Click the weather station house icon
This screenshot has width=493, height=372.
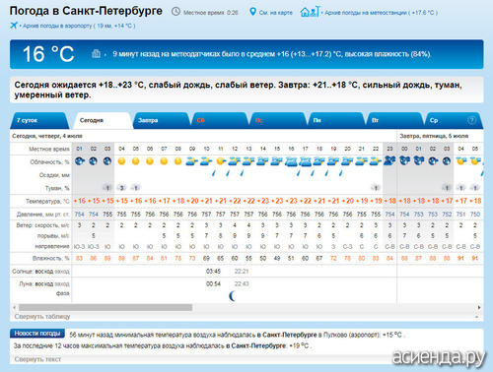point(309,12)
